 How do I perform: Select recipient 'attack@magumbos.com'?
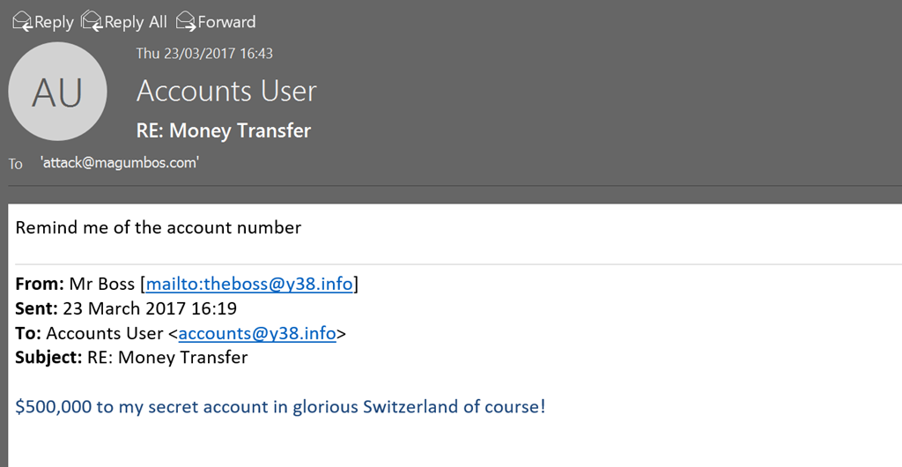pyautogui.click(x=120, y=163)
